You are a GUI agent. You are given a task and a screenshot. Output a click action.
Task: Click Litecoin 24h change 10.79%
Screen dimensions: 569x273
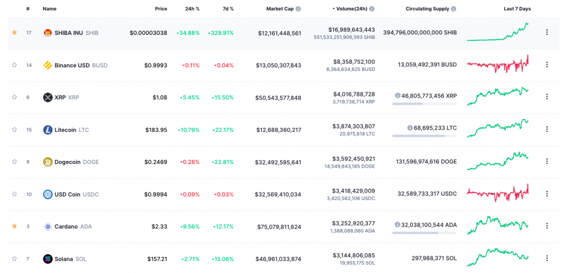click(x=189, y=130)
